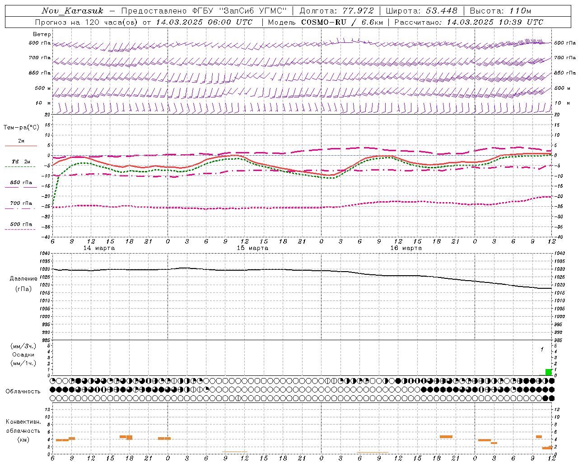The height and width of the screenshot is (462, 578).
Task: Click the Рассчитано: 14.03.2025 10:39 UTC timestamp
Action: 469,22
